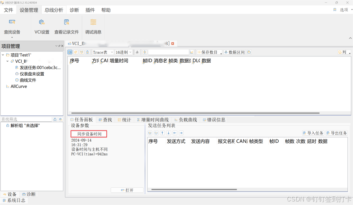
Task: Click the clock icon in trace toolbar
Action: pyautogui.click(x=82, y=52)
